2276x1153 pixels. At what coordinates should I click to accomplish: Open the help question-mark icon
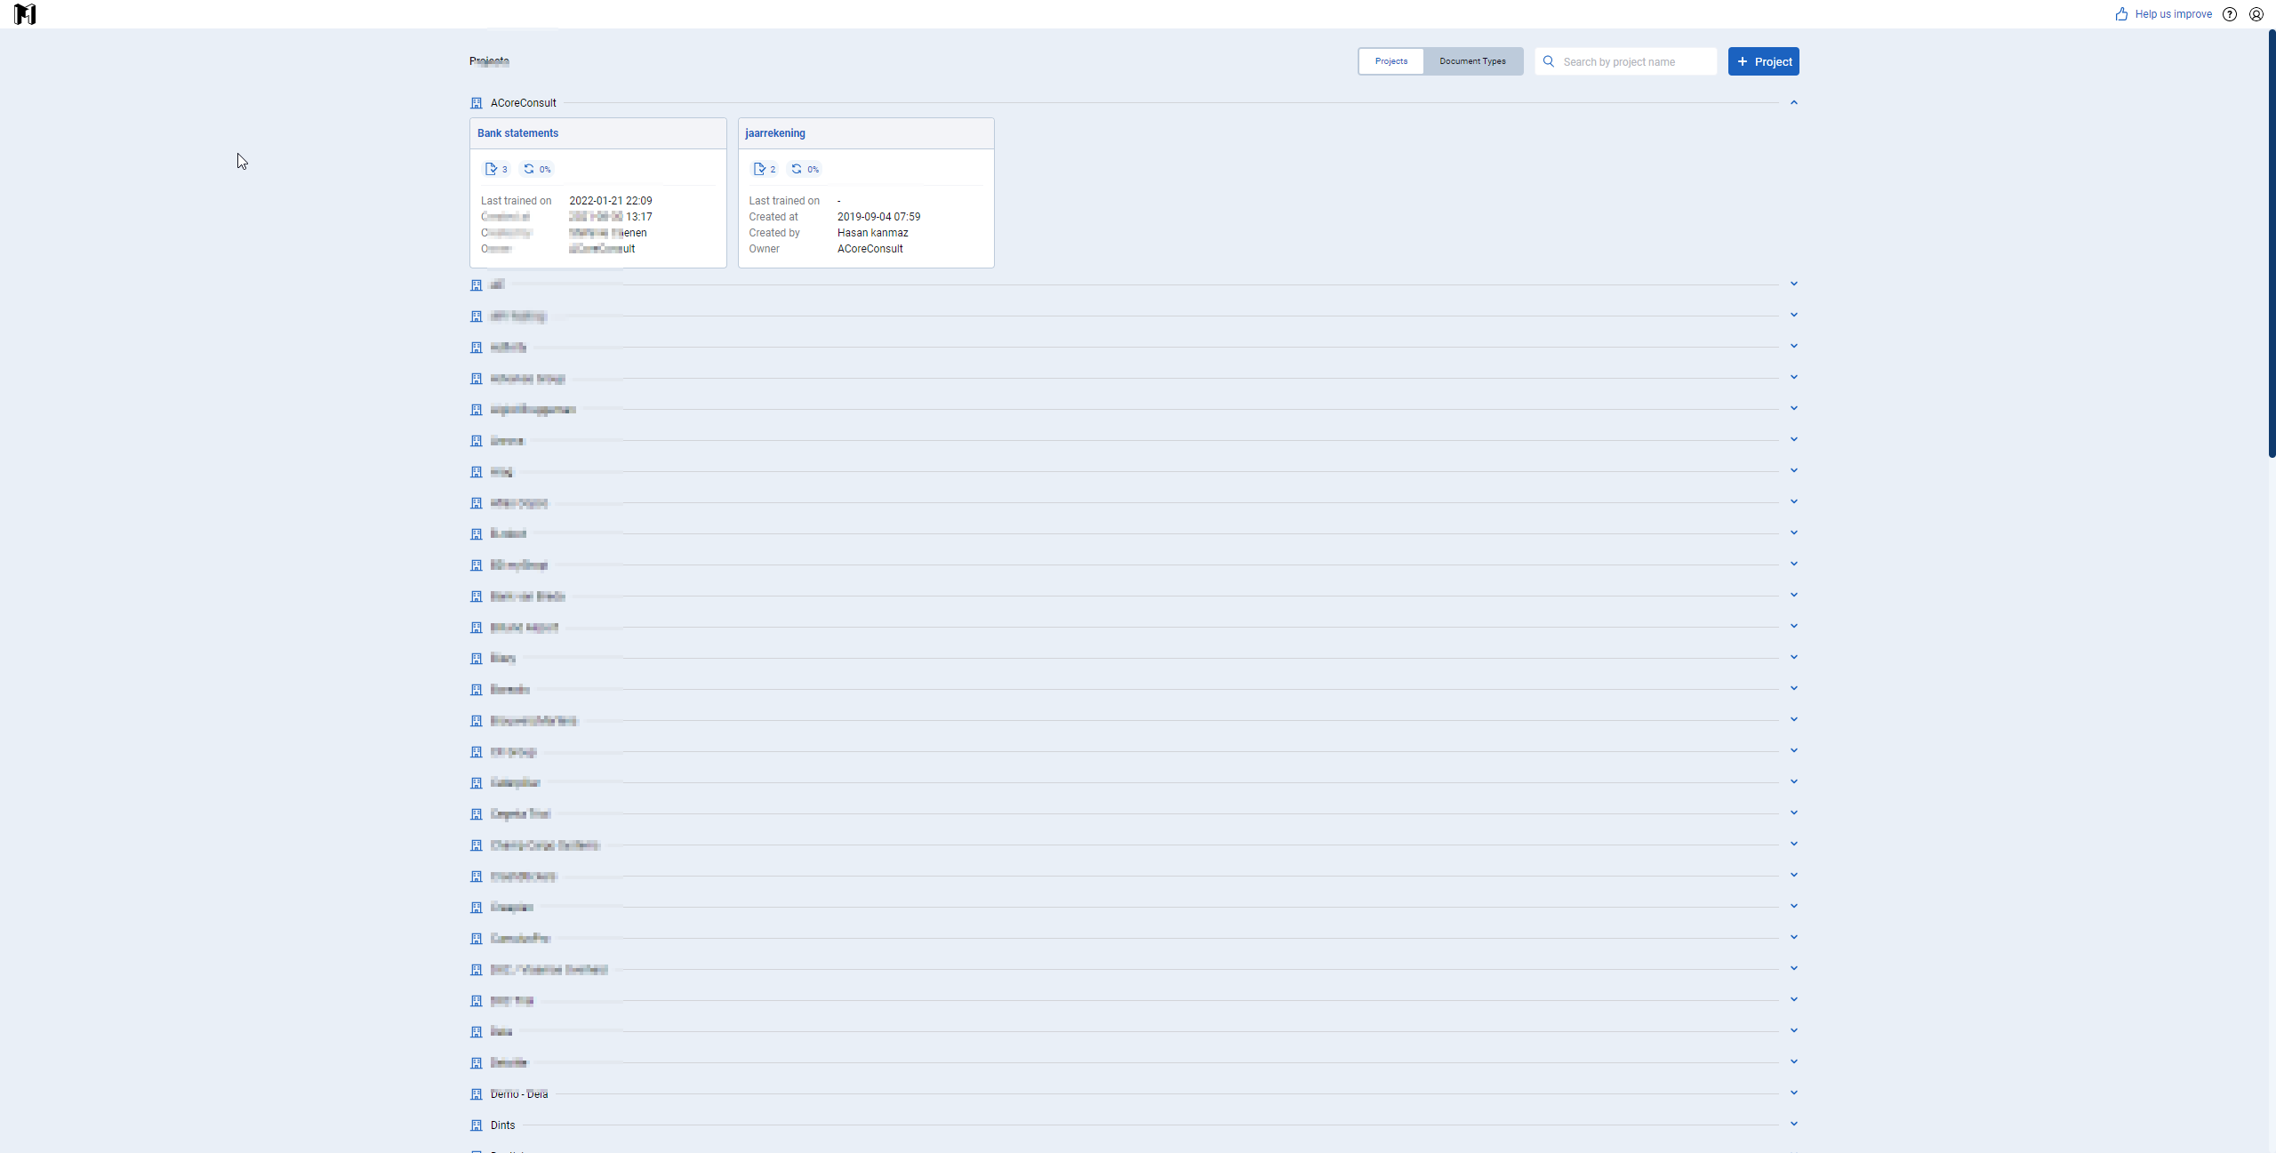[x=2229, y=14]
